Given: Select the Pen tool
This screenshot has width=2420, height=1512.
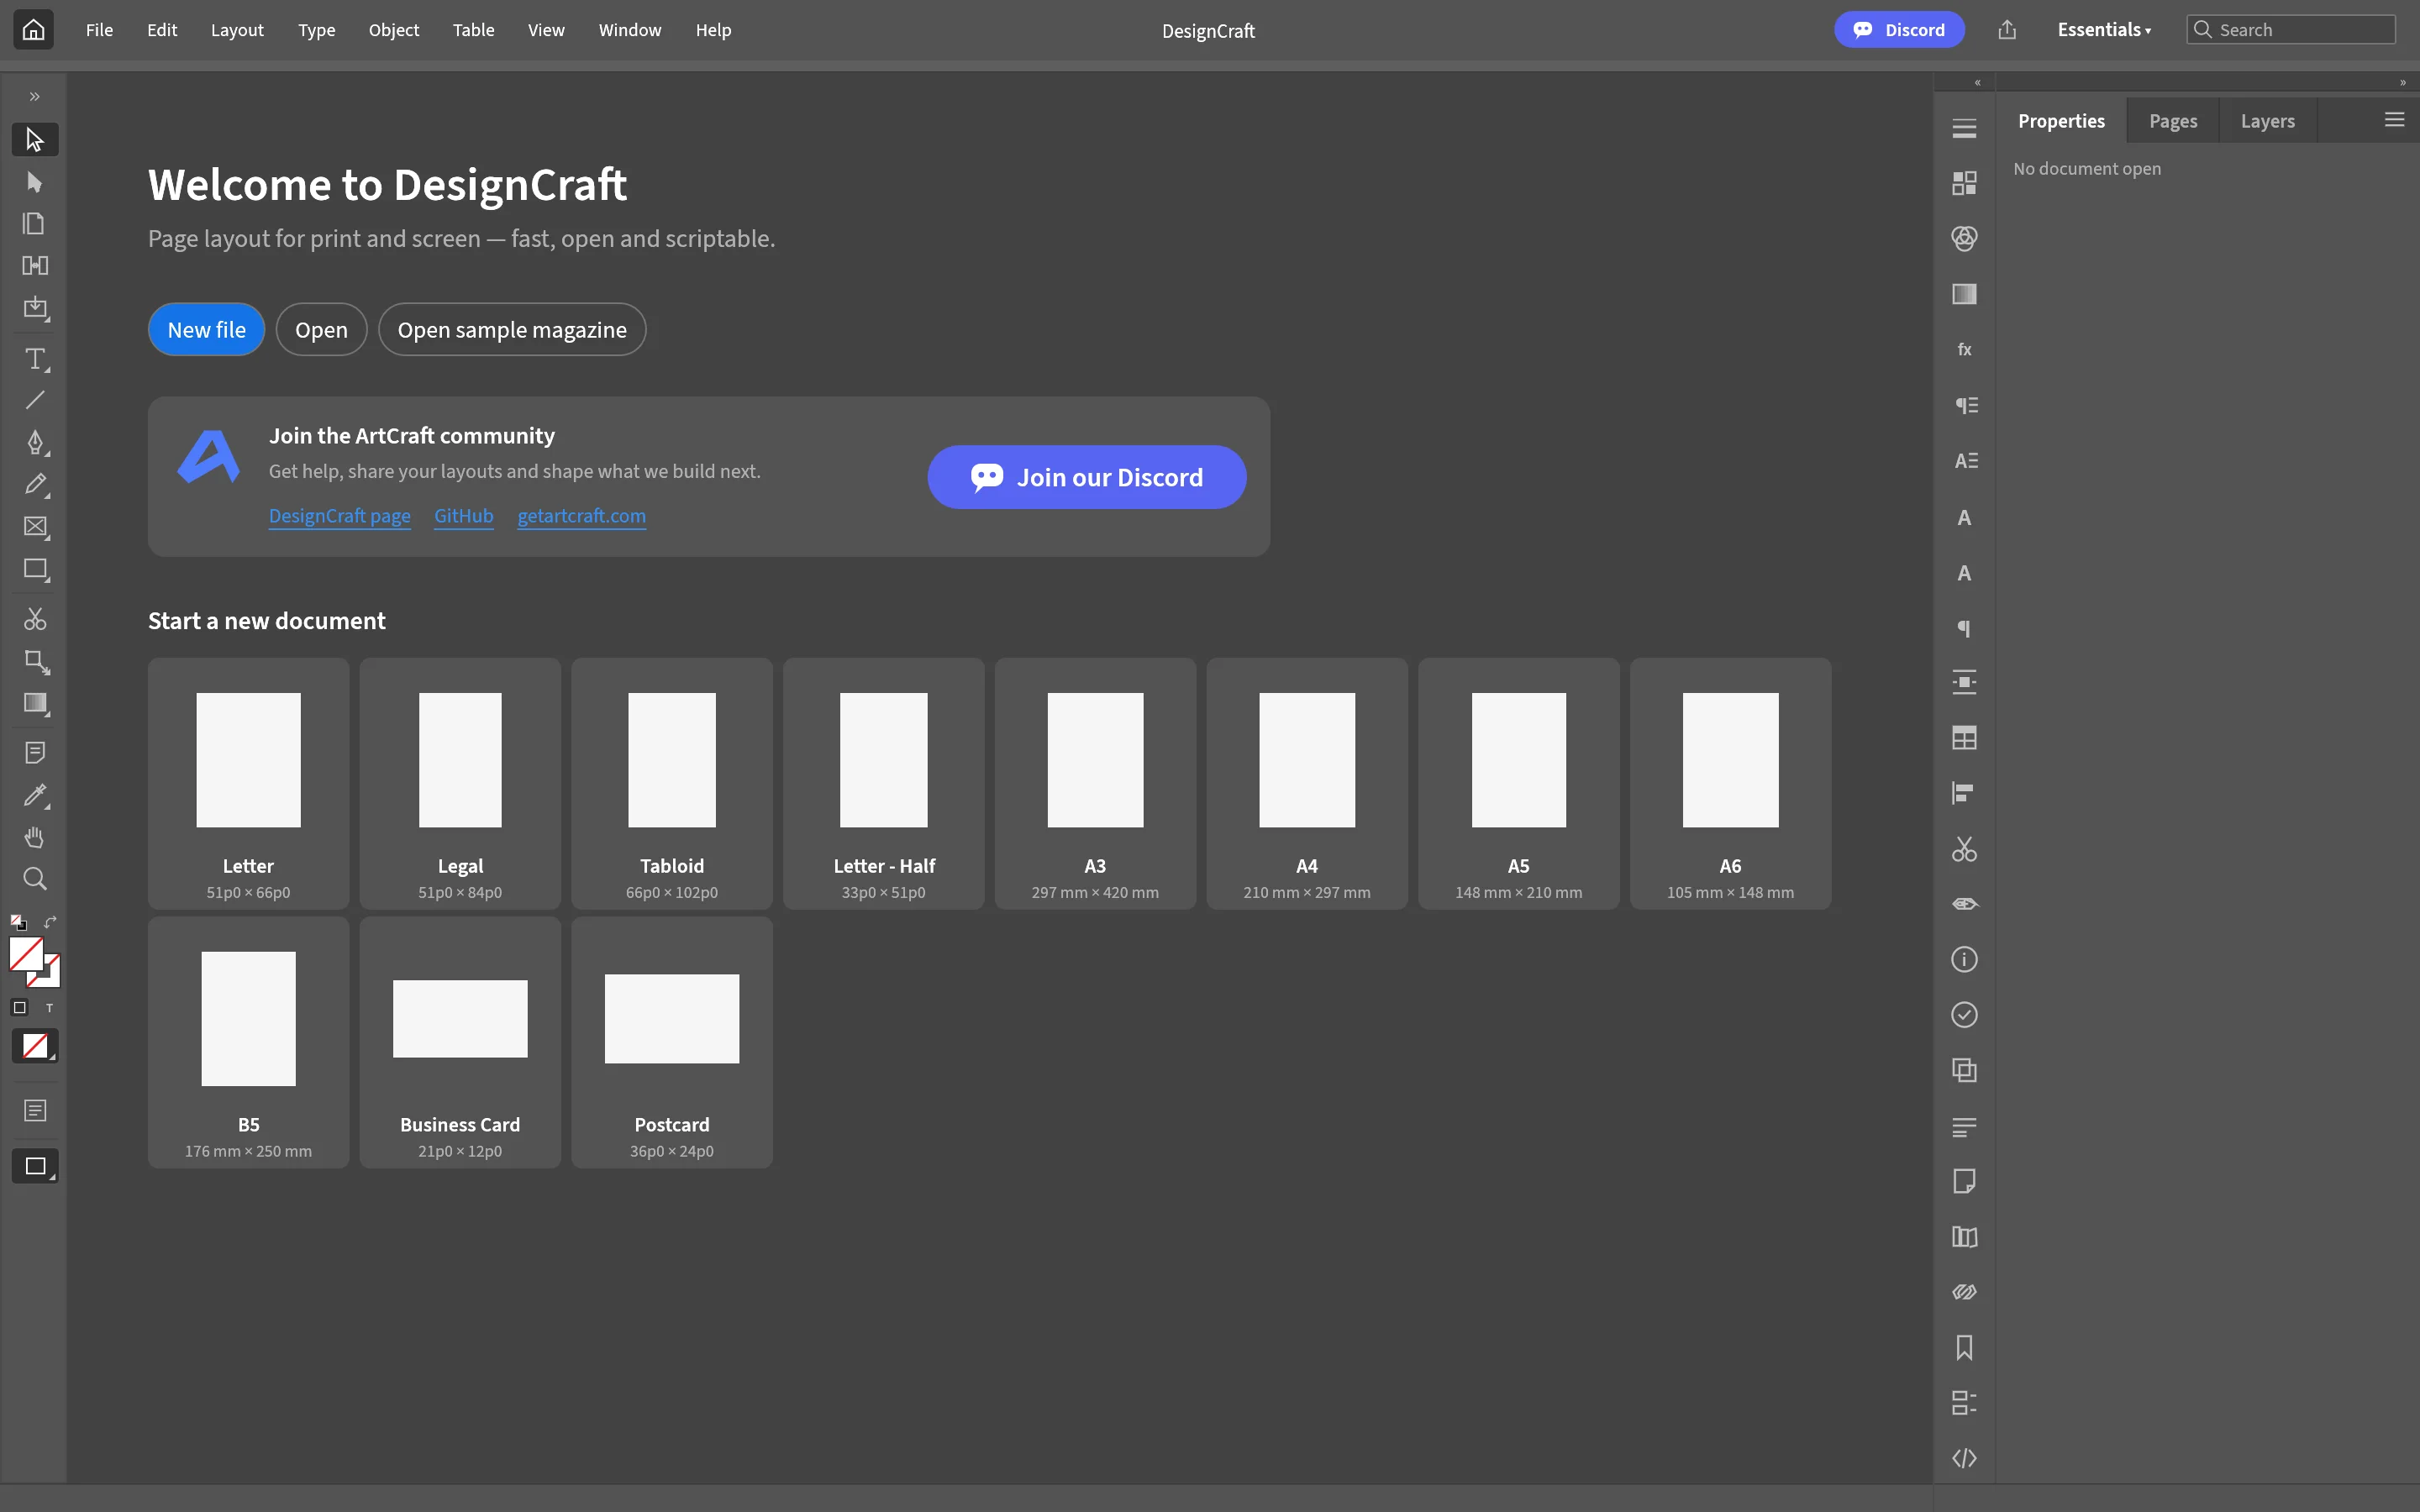Looking at the screenshot, I should (35, 442).
